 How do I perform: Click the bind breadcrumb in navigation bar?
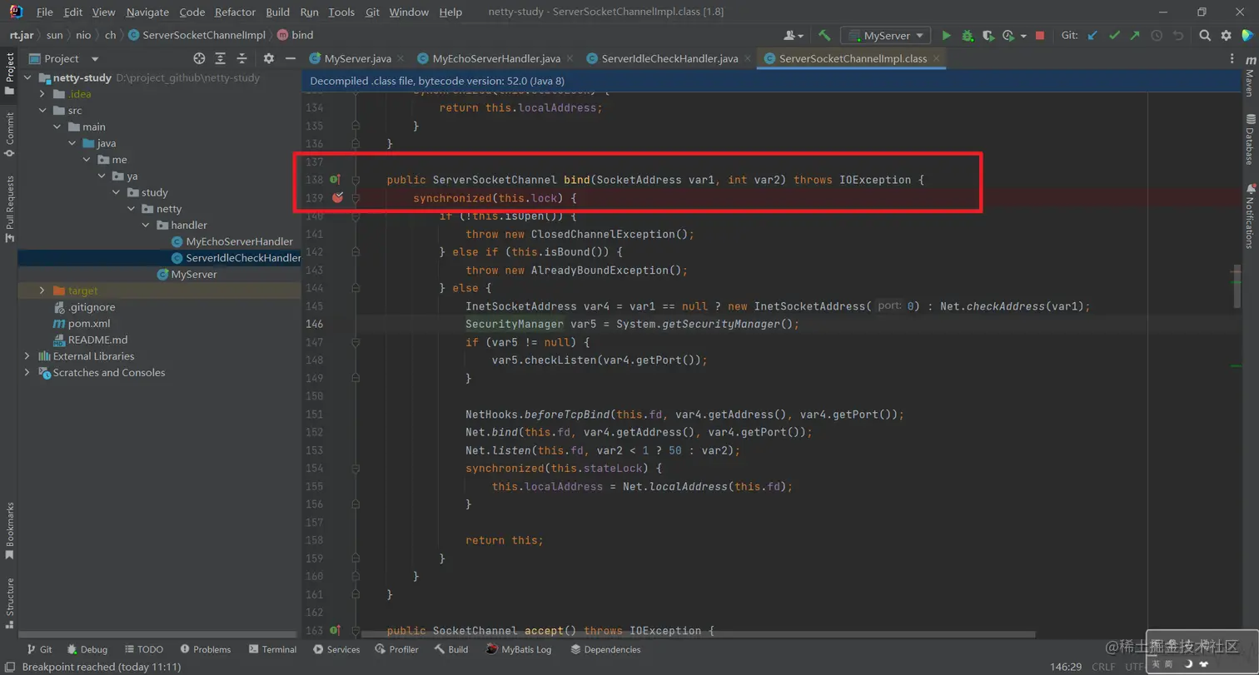tap(295, 35)
